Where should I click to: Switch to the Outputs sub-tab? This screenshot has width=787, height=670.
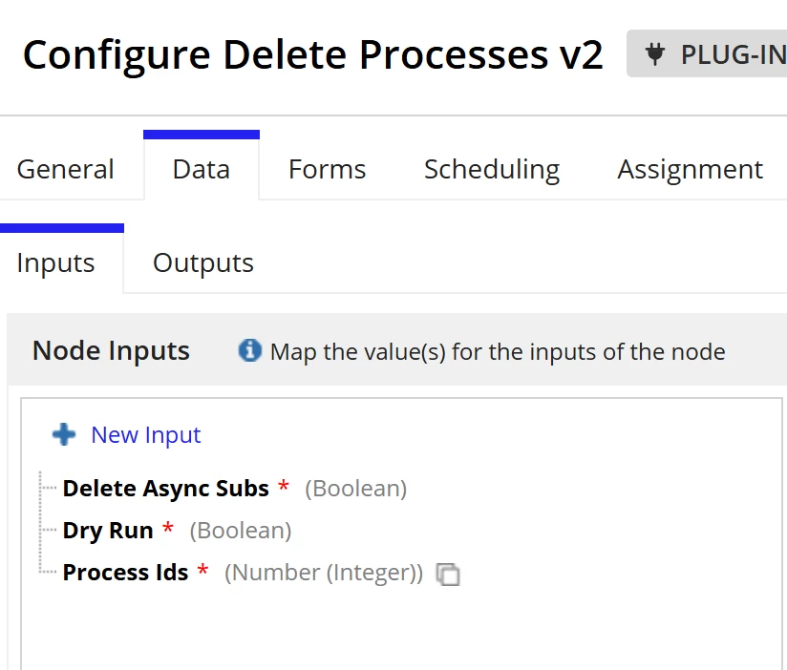[203, 262]
